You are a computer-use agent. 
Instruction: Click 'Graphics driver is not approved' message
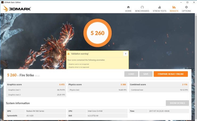[79, 67]
